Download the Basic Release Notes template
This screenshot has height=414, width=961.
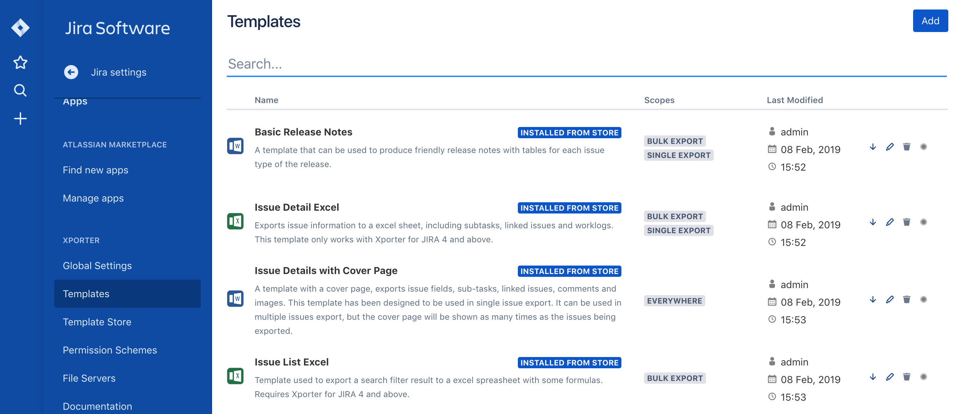coord(873,147)
